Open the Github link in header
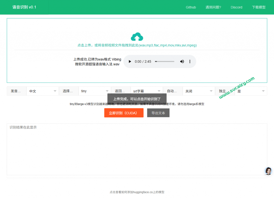 (191, 7)
